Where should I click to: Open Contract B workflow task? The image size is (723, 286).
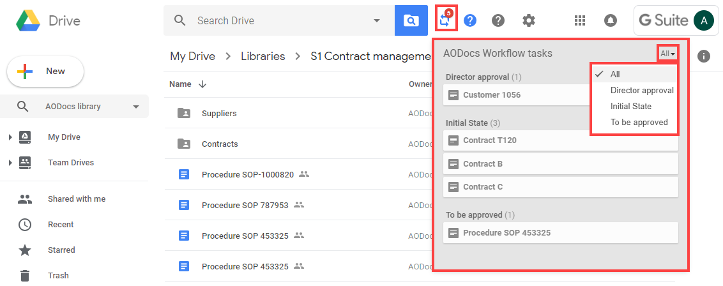click(561, 163)
